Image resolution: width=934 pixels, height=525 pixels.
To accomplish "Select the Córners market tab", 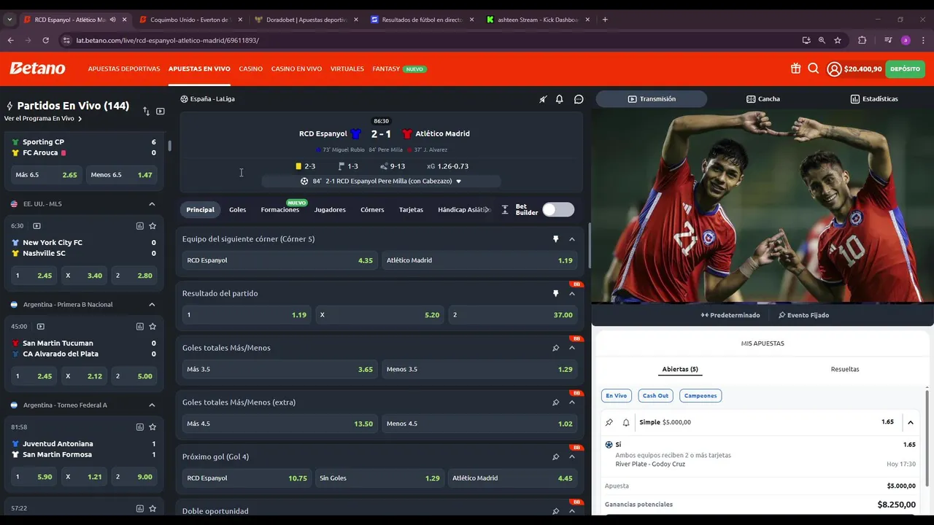I will [372, 210].
